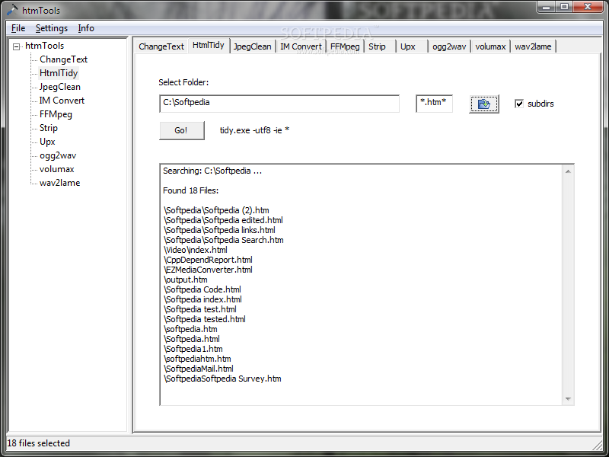Viewport: 609px width, 457px height.
Task: Click the 'Softpedia tested.html' entry
Action: click(205, 319)
